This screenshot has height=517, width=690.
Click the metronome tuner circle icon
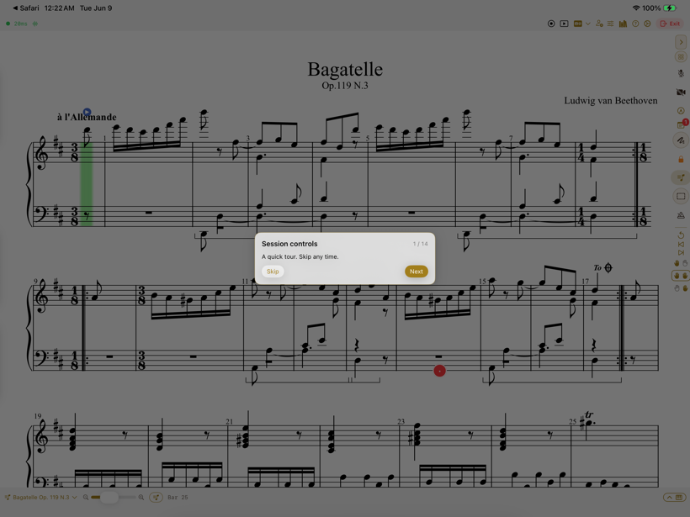click(x=681, y=111)
